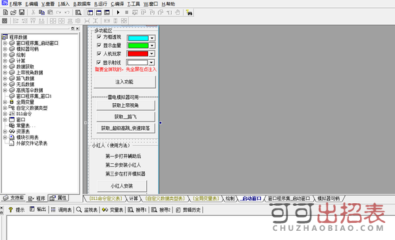Expand the 自定义数据类型 tree node

point(5,108)
